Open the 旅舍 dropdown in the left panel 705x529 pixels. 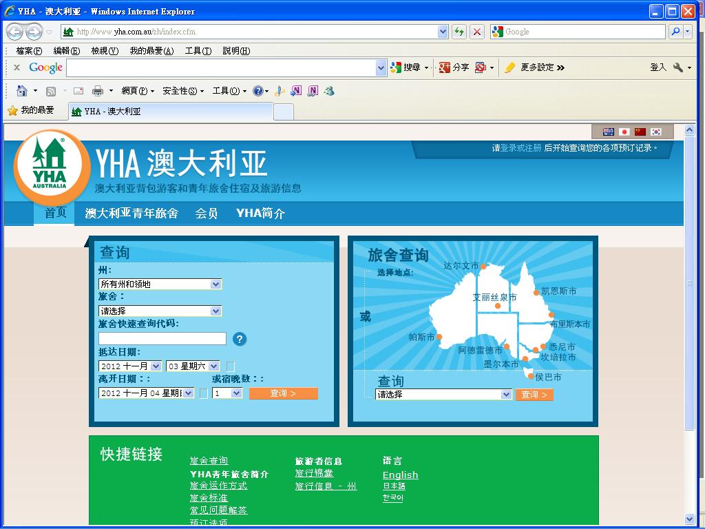[160, 311]
